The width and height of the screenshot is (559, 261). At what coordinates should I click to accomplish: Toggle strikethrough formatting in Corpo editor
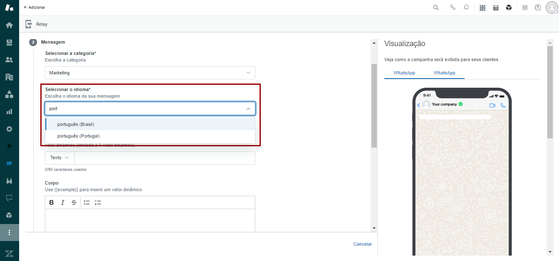point(74,202)
